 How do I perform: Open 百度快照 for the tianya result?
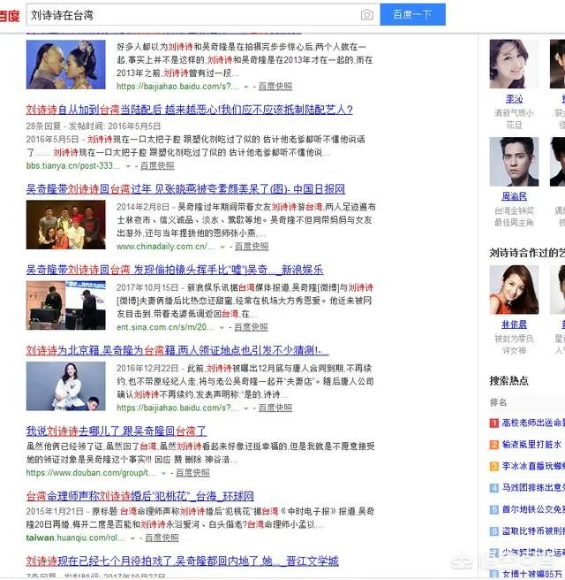click(157, 165)
